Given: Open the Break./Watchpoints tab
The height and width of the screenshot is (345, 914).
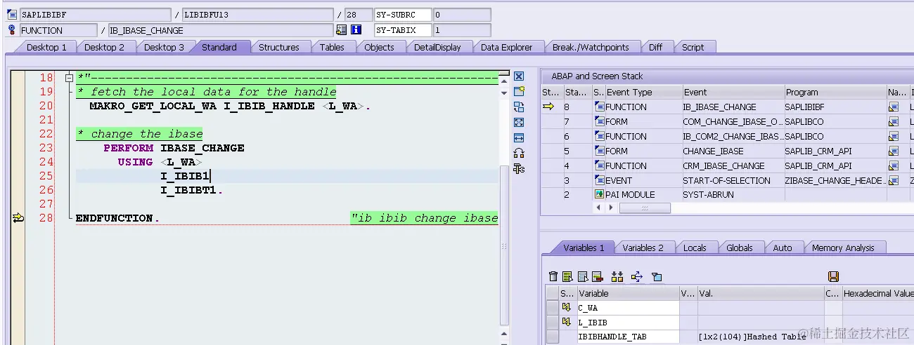Looking at the screenshot, I should tap(591, 47).
